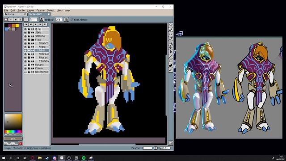Toggle the preview window button below toolbox
Screen dimensions: 286x161
pos(171,143)
